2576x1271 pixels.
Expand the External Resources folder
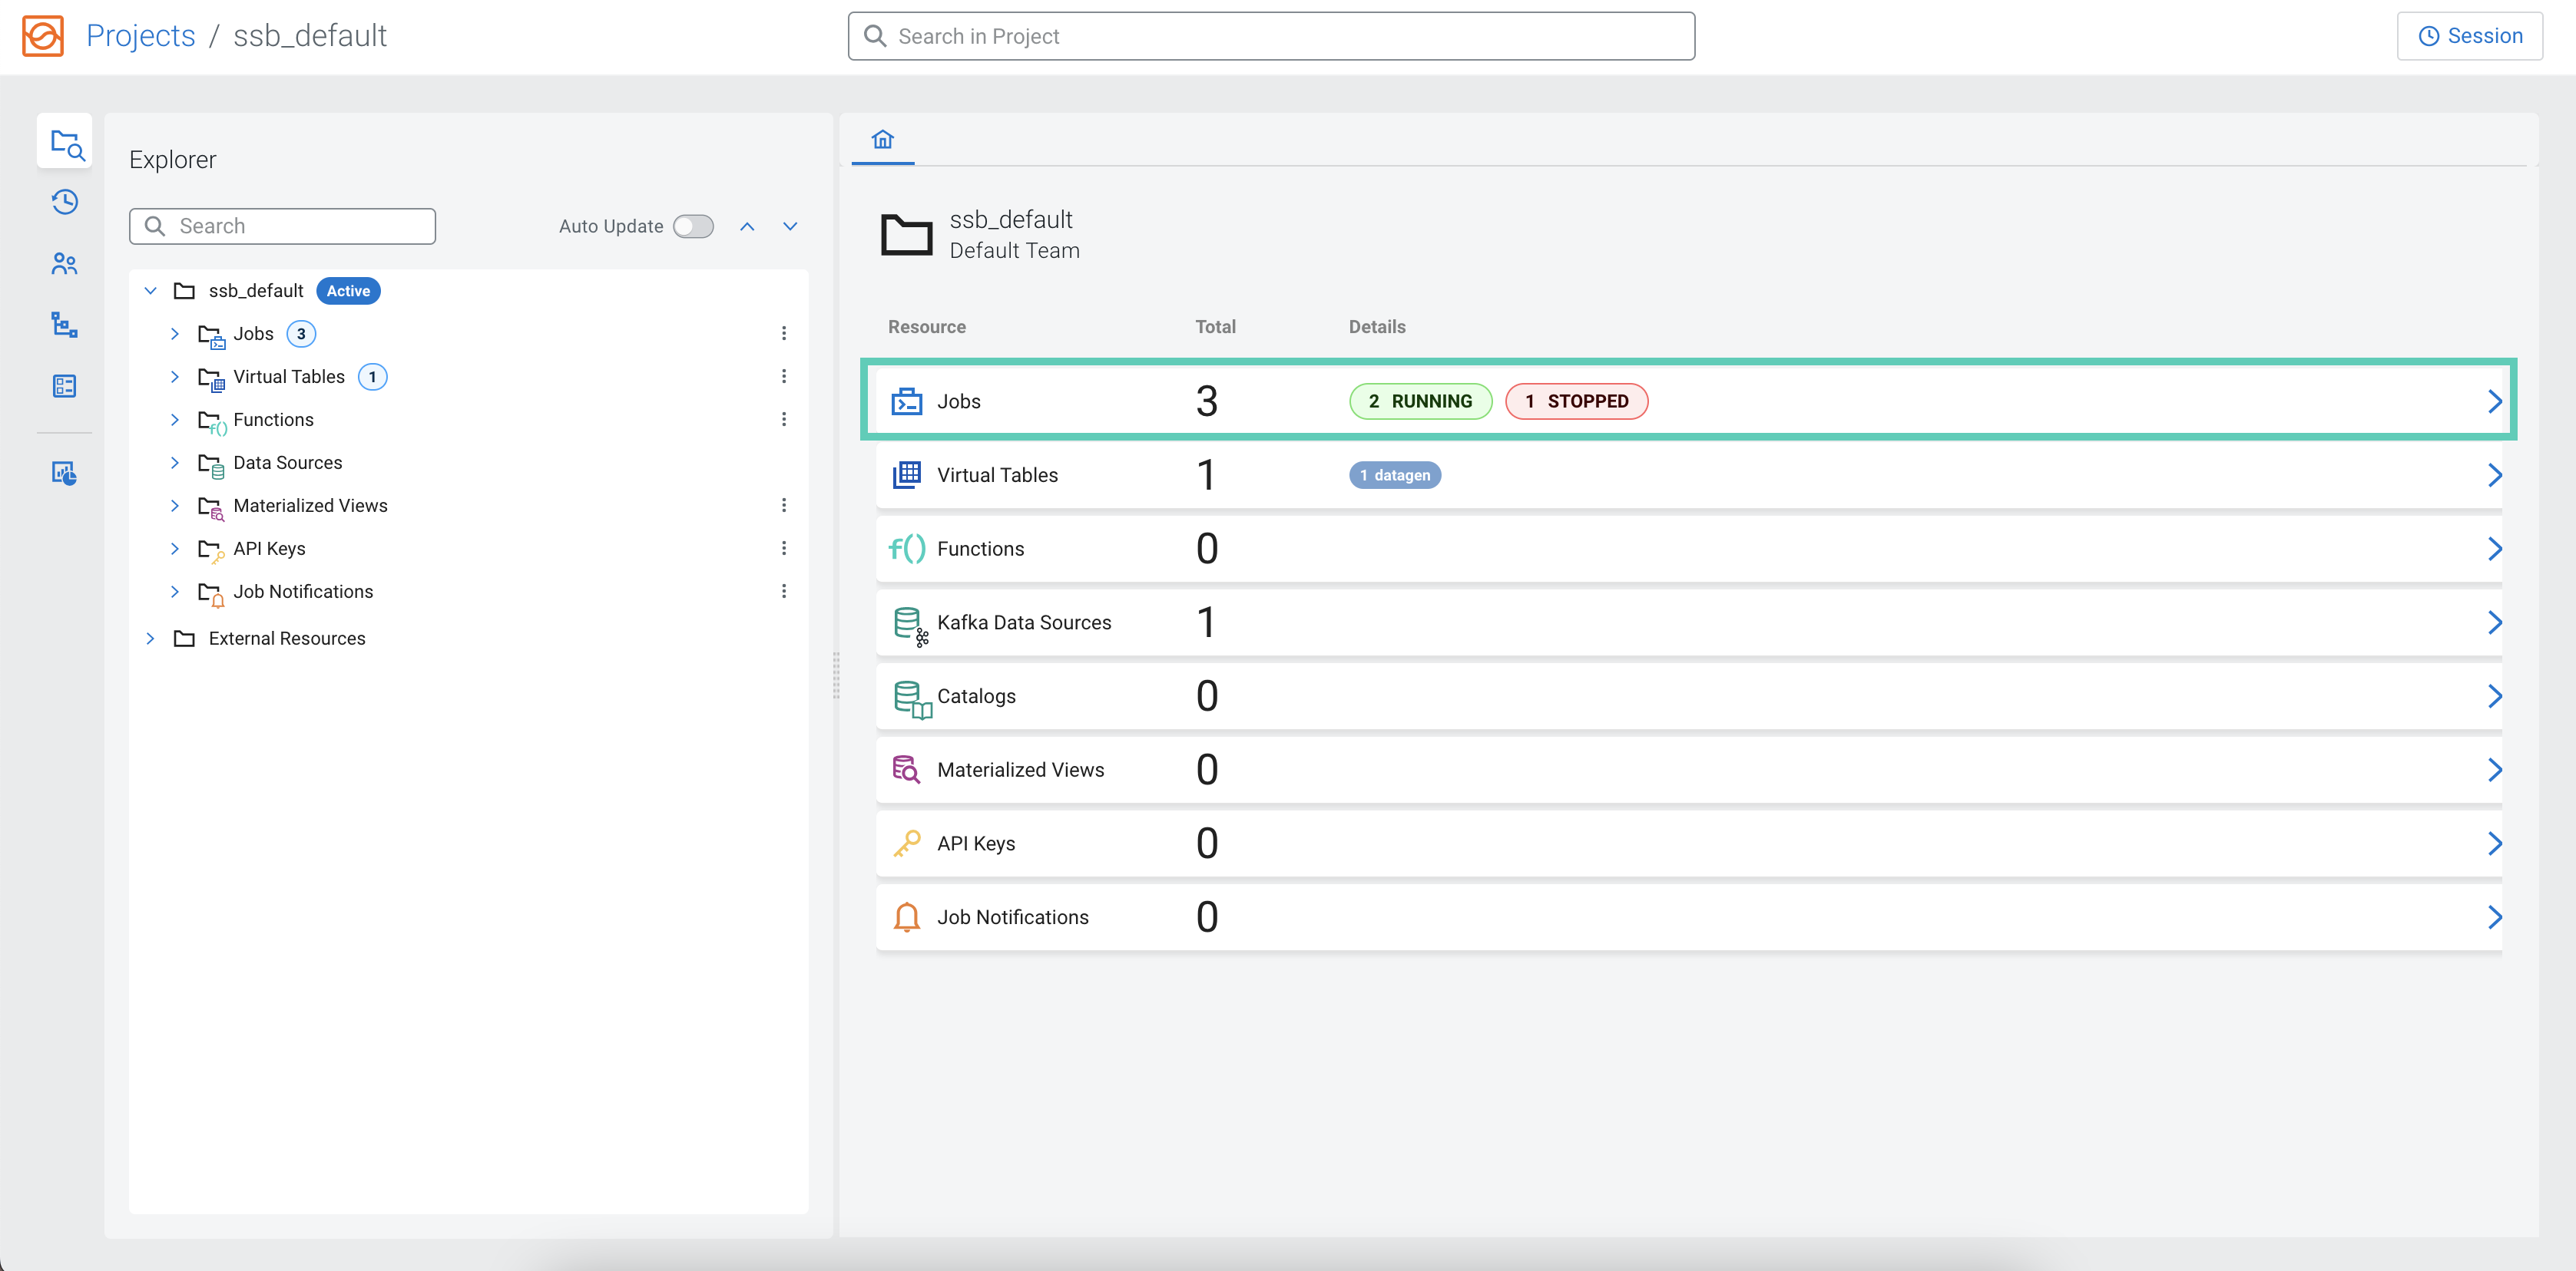pos(151,639)
